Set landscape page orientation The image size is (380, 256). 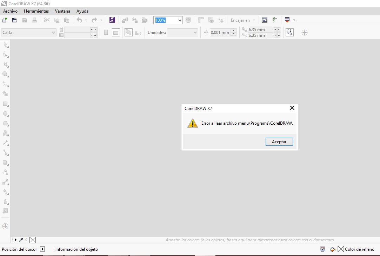[x=116, y=33]
